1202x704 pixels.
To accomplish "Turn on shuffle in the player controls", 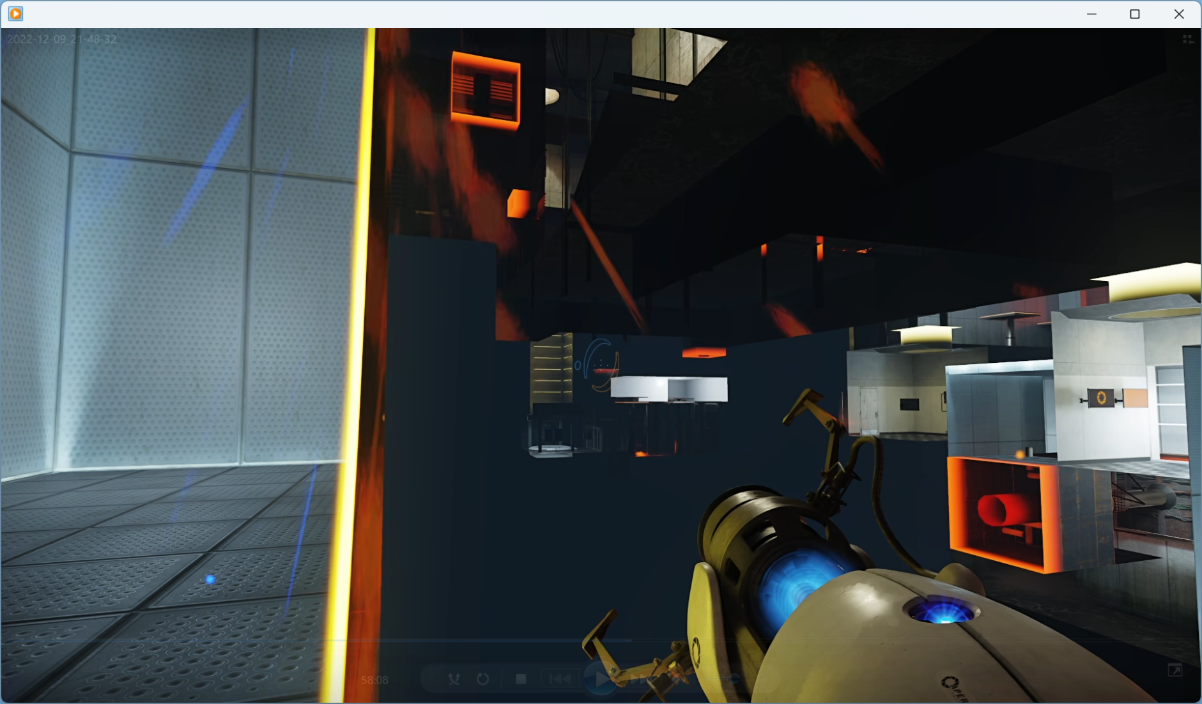I will 454,679.
